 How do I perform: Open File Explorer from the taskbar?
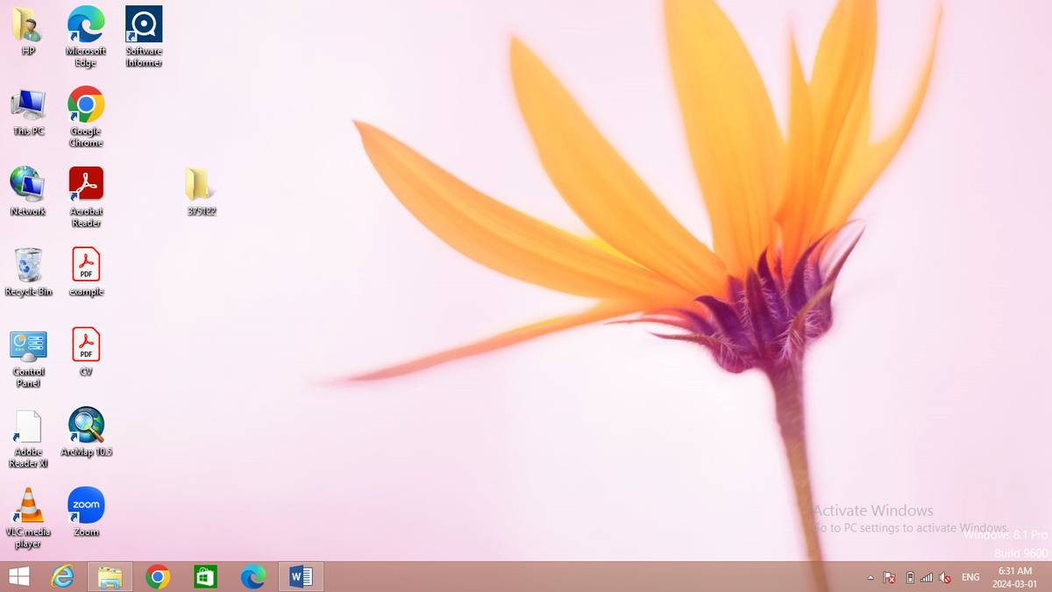[x=110, y=576]
